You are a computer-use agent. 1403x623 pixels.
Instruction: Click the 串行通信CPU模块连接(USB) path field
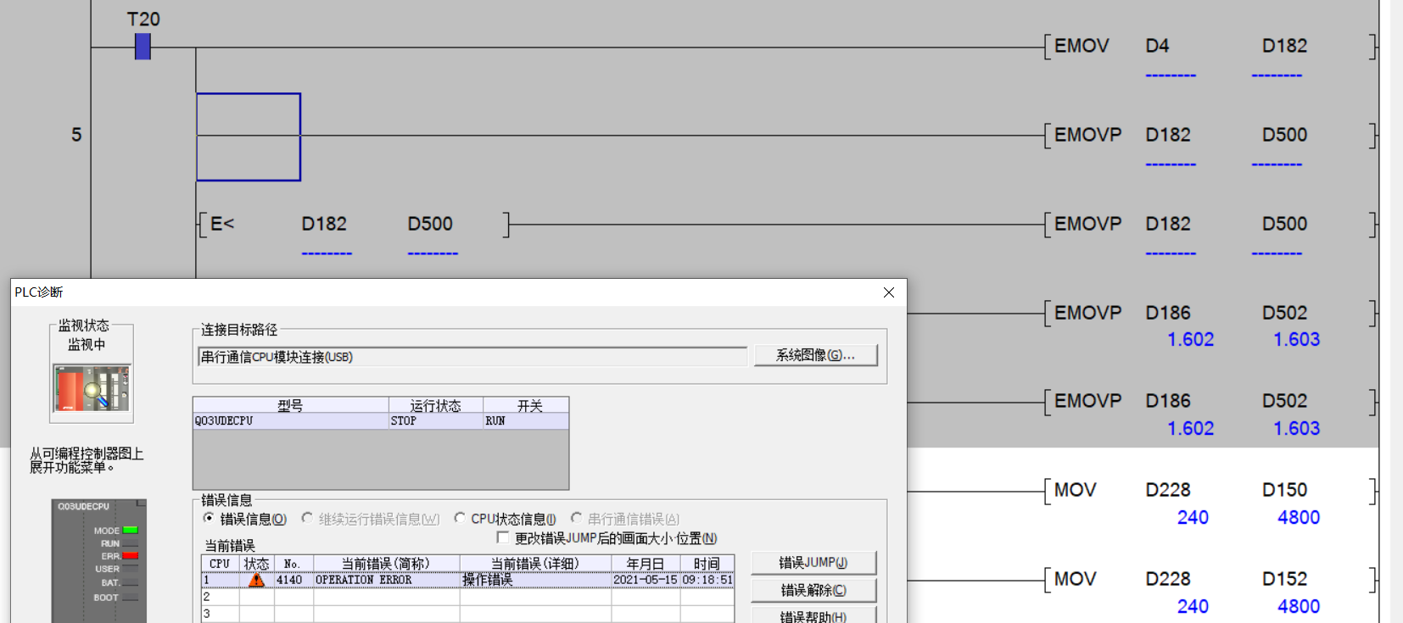pyautogui.click(x=472, y=357)
